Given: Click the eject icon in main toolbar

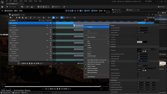Looking at the screenshot, I should 46,7.
